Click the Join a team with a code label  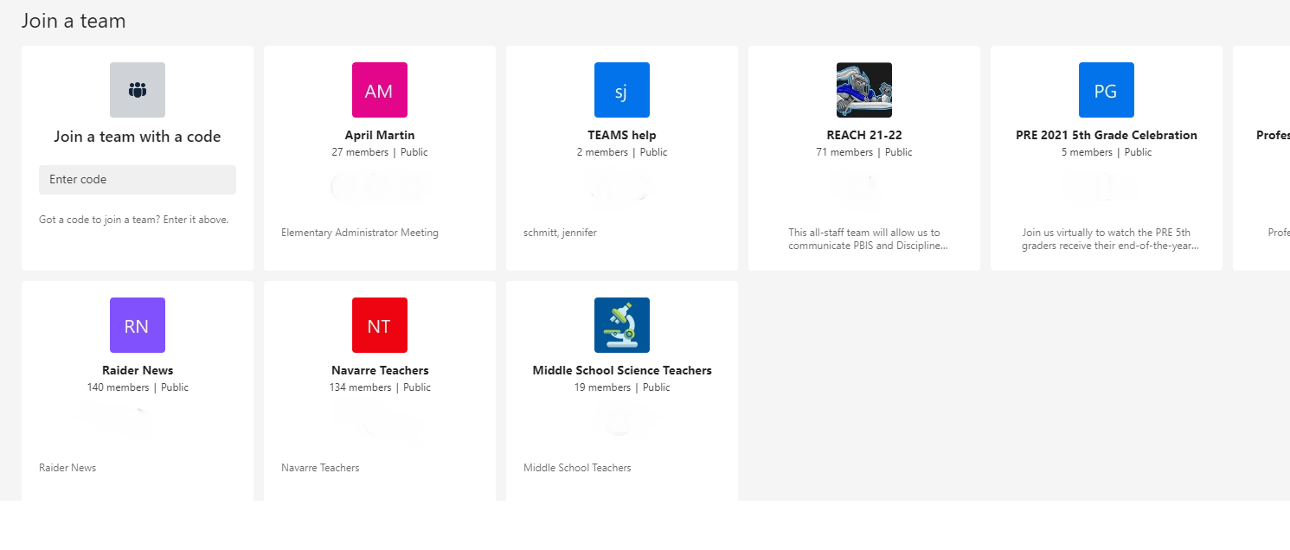pos(138,137)
